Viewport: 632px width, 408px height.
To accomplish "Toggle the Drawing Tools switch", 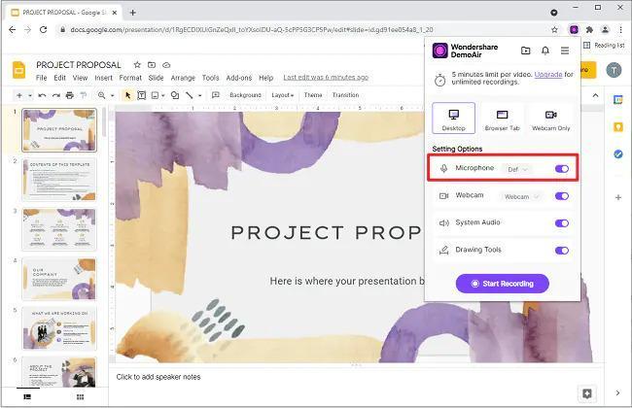I will pyautogui.click(x=562, y=251).
